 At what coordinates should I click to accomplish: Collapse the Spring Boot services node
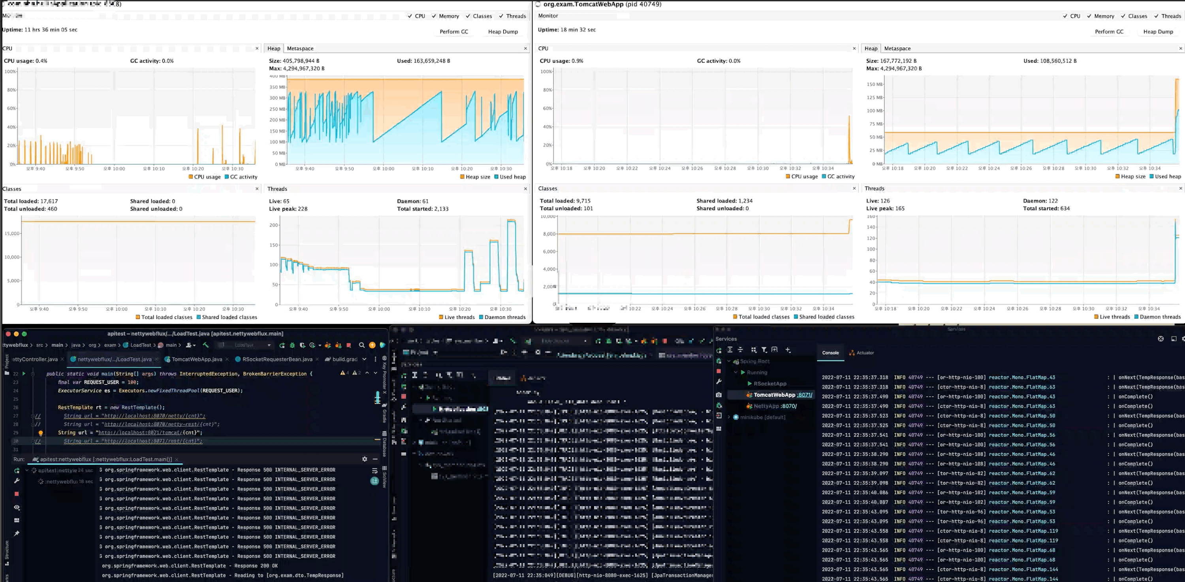pos(729,362)
